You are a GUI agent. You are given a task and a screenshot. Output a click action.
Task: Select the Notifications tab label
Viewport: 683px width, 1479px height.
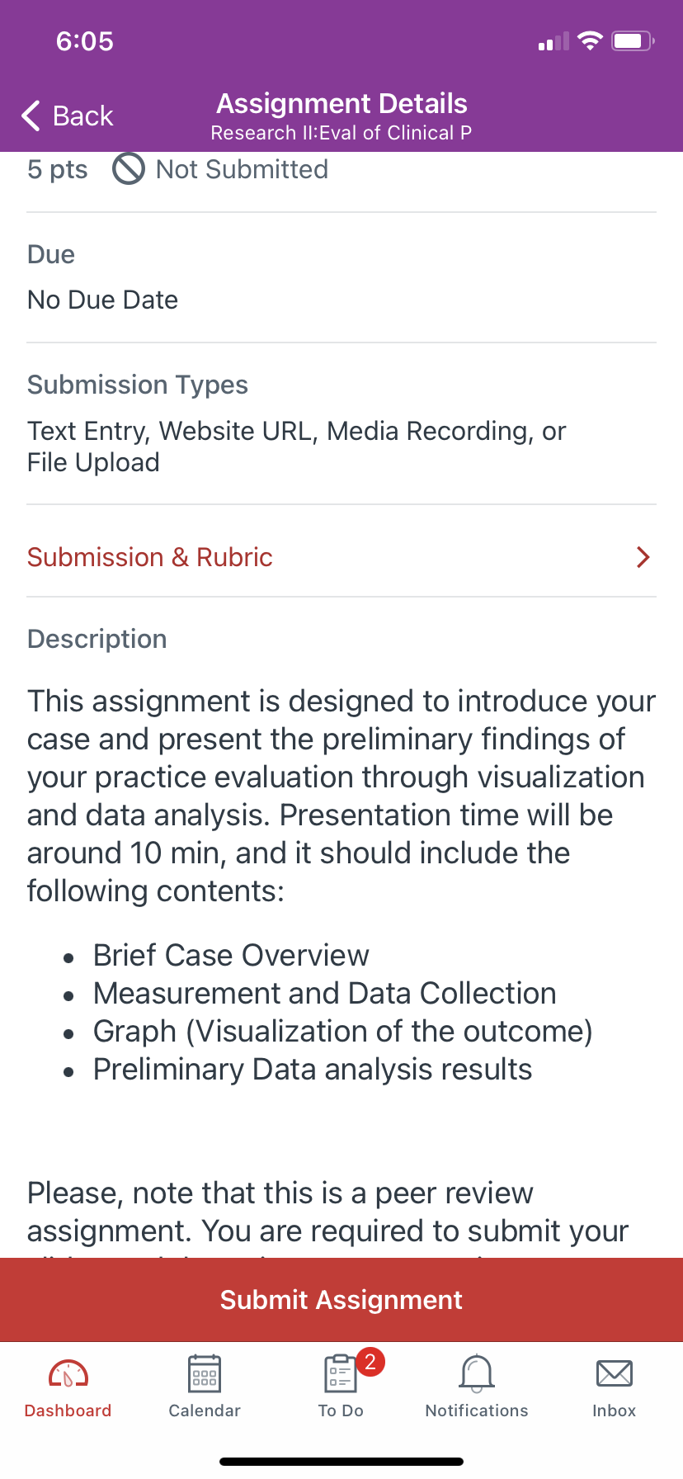pyautogui.click(x=477, y=1410)
